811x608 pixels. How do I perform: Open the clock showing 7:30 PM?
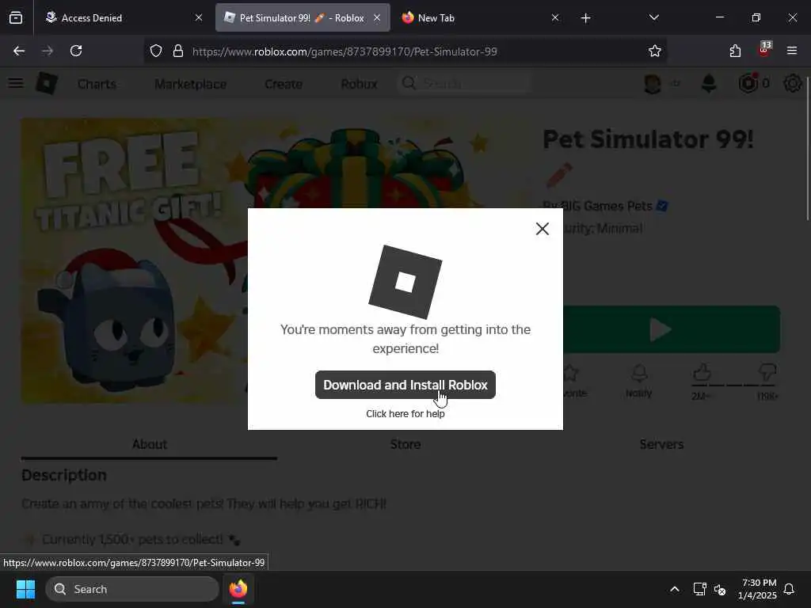757,589
